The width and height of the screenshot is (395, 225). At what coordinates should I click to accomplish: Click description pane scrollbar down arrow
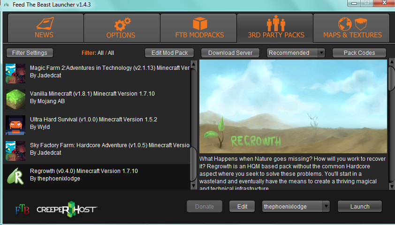point(392,186)
